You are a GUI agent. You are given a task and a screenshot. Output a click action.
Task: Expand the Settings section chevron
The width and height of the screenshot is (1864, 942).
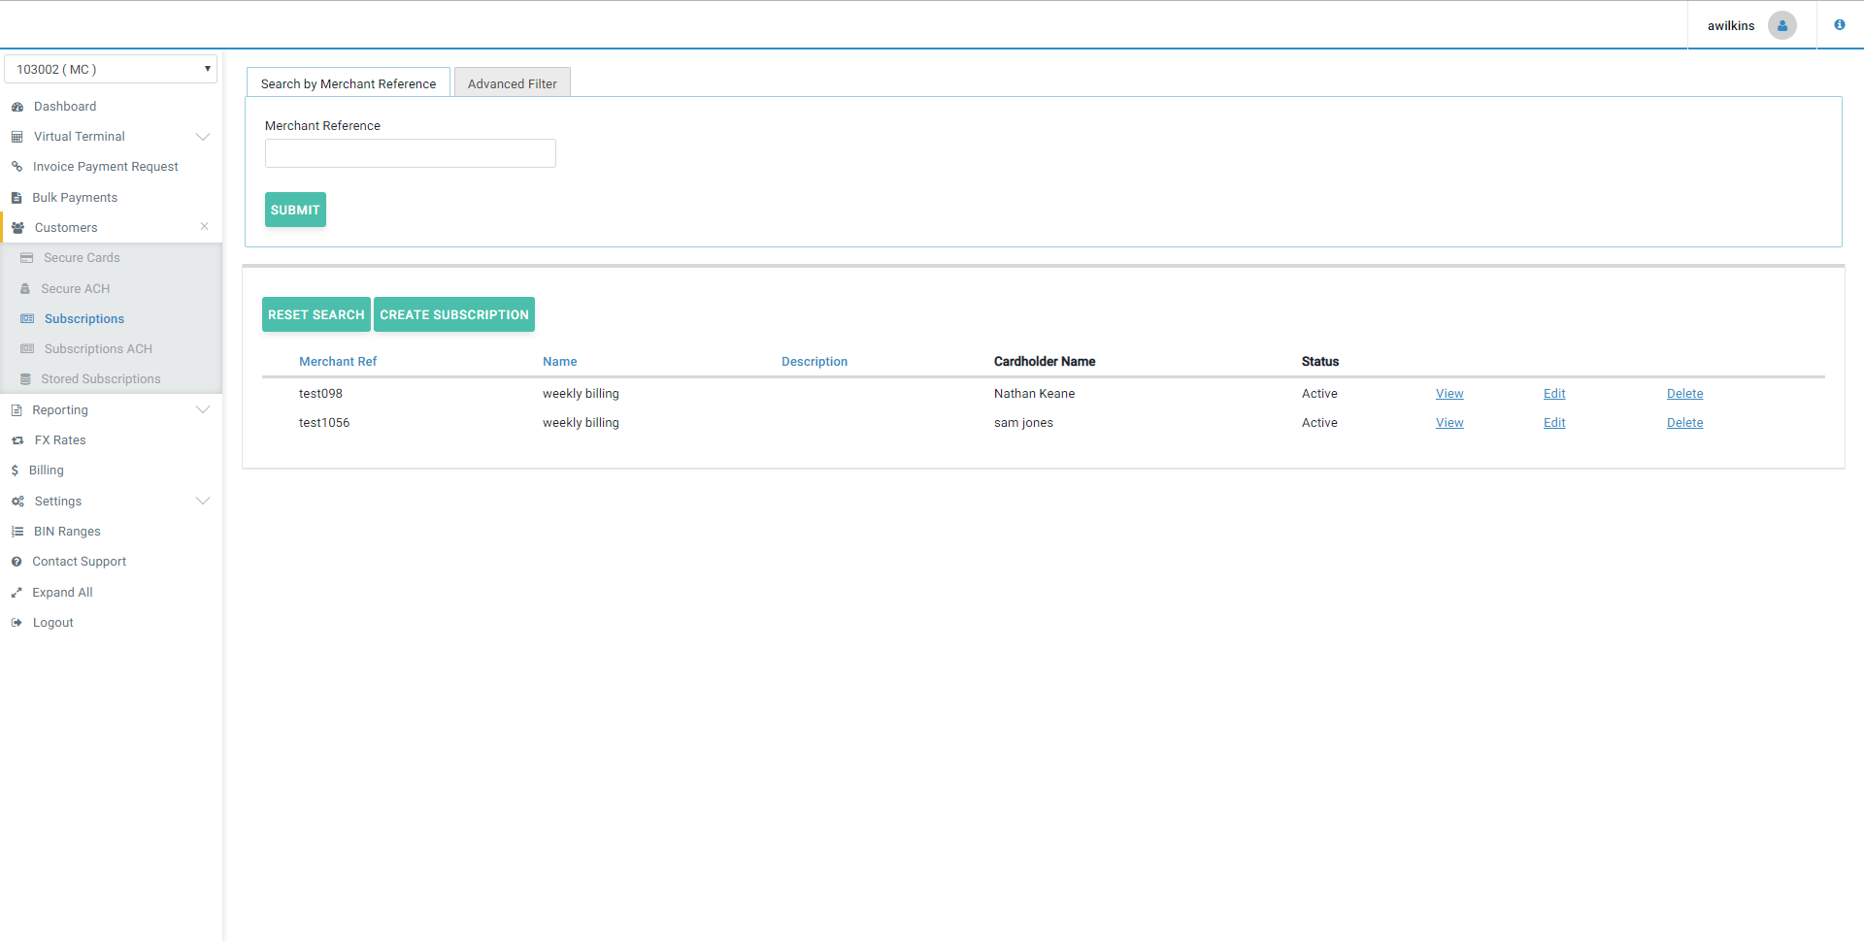pos(203,502)
